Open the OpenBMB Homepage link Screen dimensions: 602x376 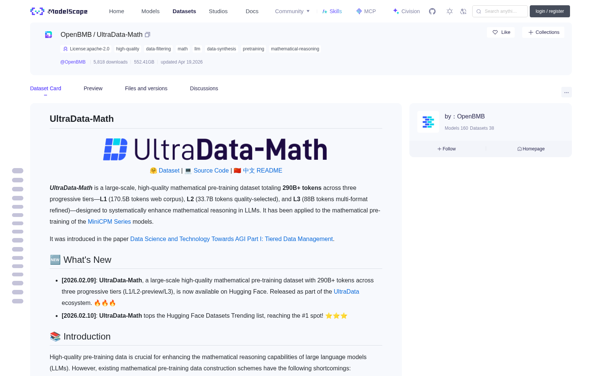pyautogui.click(x=531, y=149)
